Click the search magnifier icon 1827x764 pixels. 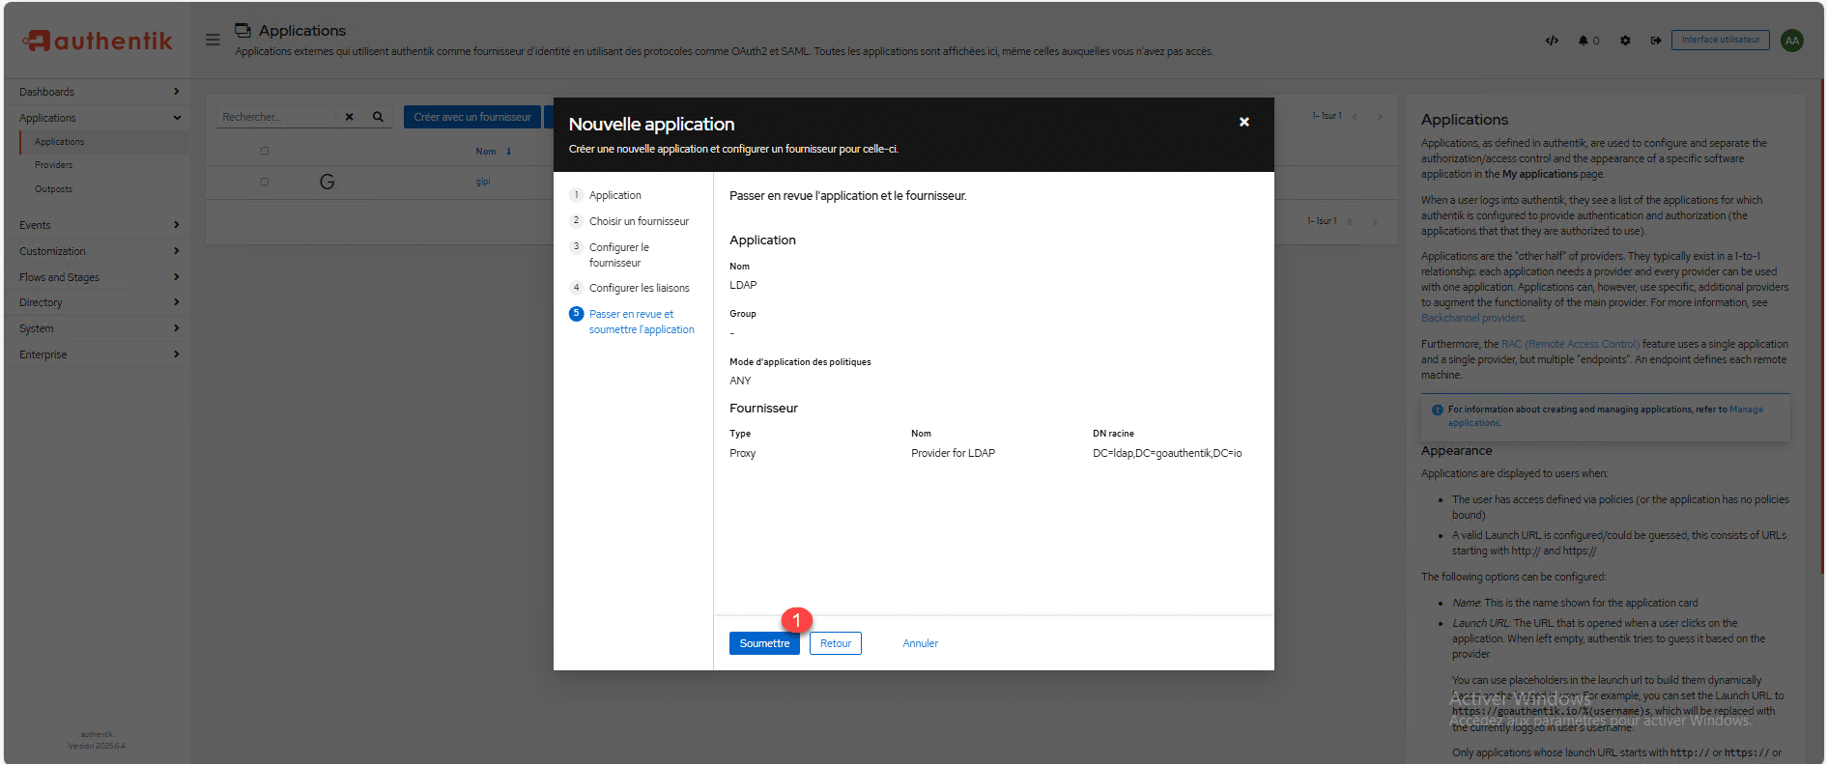click(x=378, y=117)
